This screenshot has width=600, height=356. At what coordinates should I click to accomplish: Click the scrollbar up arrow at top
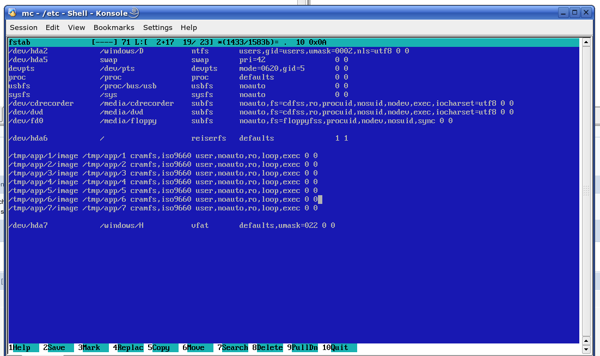pyautogui.click(x=586, y=42)
